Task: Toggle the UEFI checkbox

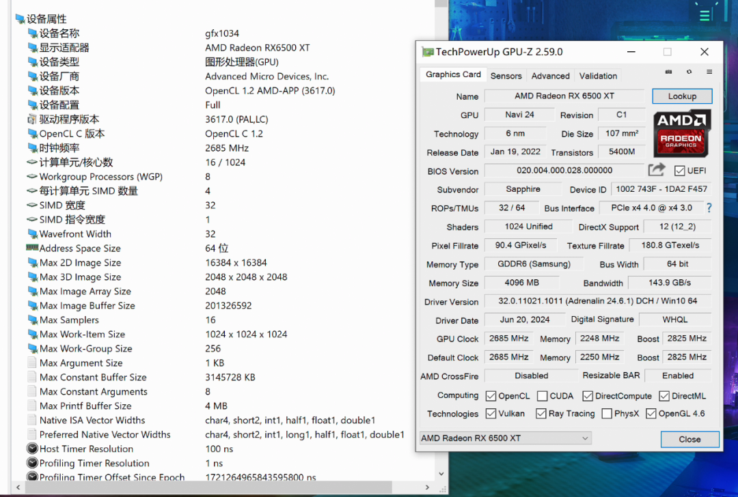Action: [679, 171]
